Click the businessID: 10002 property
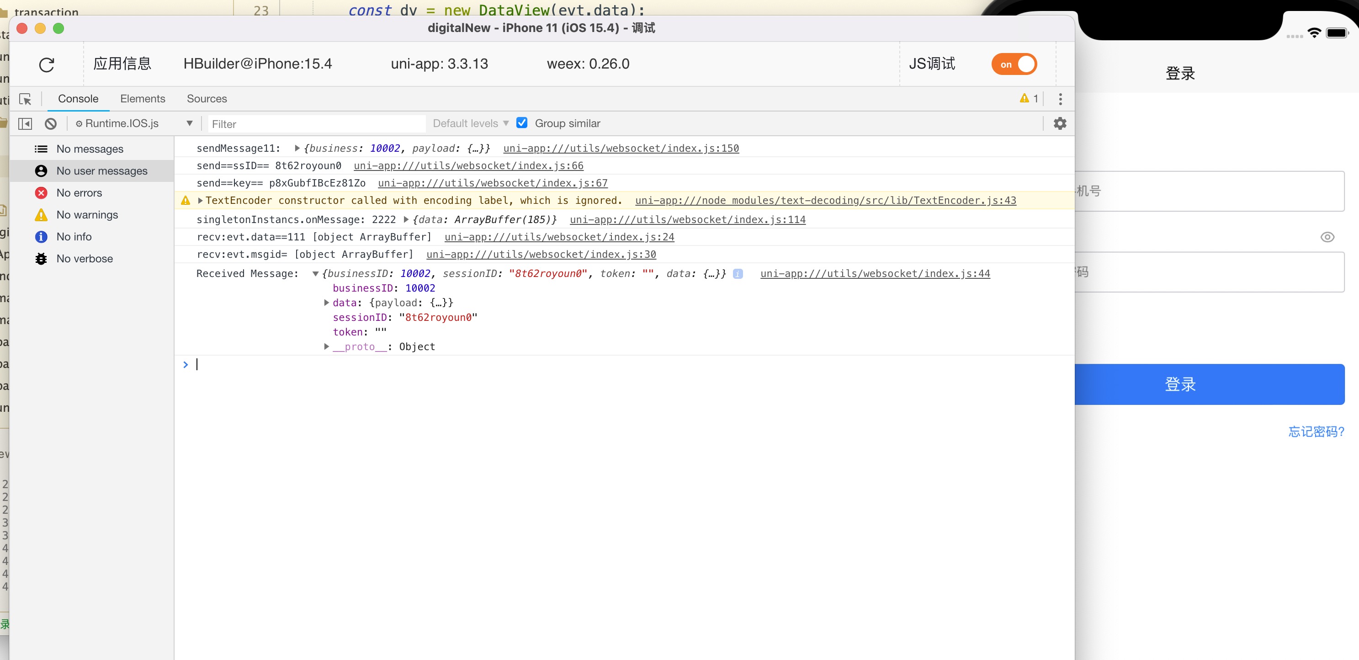 point(383,288)
